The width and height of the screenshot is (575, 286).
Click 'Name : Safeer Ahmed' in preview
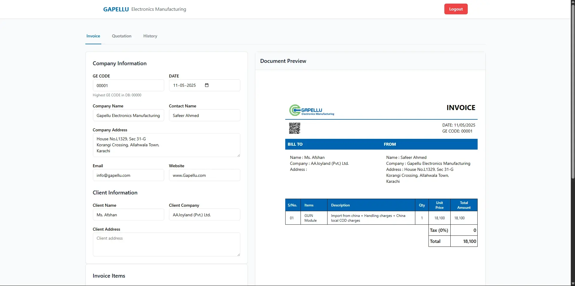(x=406, y=157)
